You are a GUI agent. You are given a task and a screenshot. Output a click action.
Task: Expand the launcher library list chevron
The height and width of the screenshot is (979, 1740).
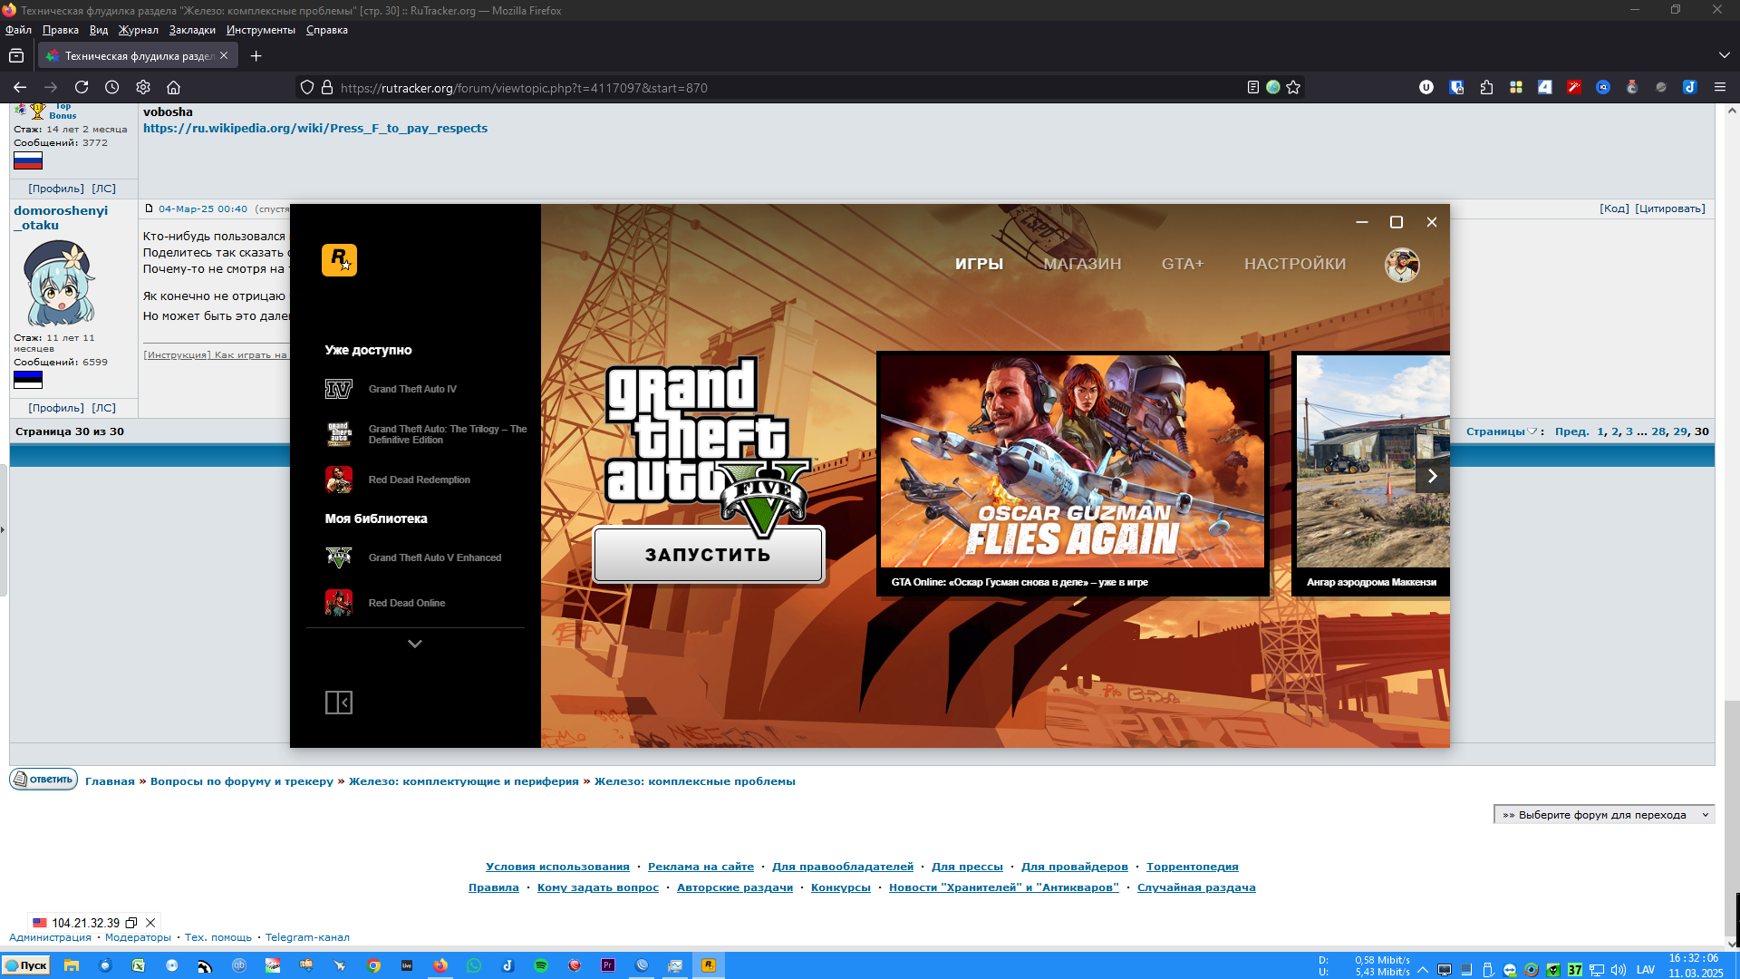click(x=415, y=644)
